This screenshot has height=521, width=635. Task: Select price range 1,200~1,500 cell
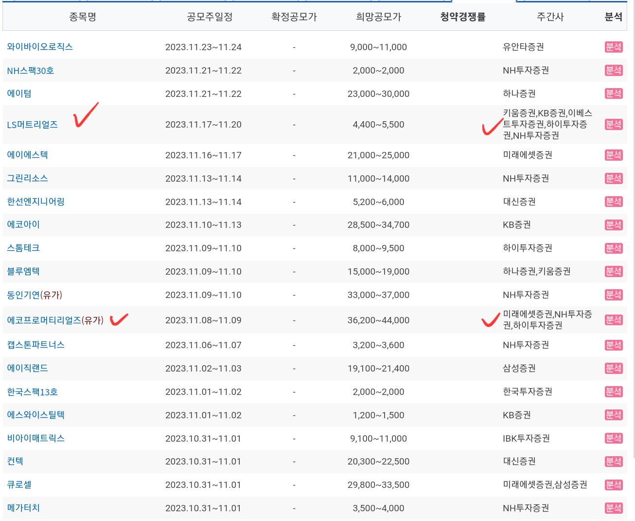tap(379, 415)
